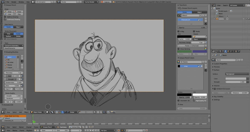
Task: Click the Onion Skinning color icon
Action: 205,49
